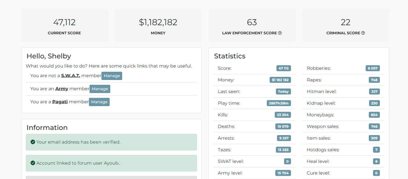Click the Weapon sales badge reading 746
This screenshot has height=179, width=408.
tap(374, 126)
